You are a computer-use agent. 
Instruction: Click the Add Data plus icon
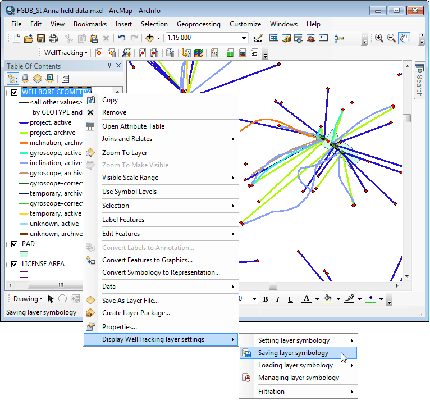coord(150,38)
